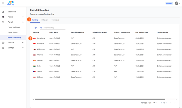Sort by Payroll Processing column header

(77, 32)
